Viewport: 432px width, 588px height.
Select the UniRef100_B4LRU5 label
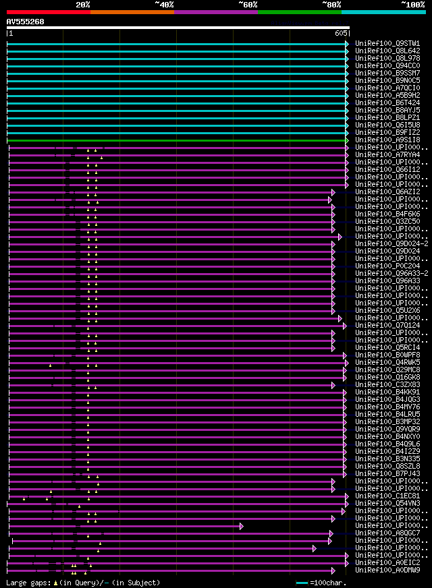[387, 415]
